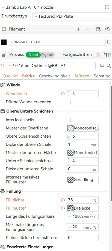Edit the Bambu PETG HF filament preset
The width and height of the screenshot is (112, 251).
(x=109, y=42)
